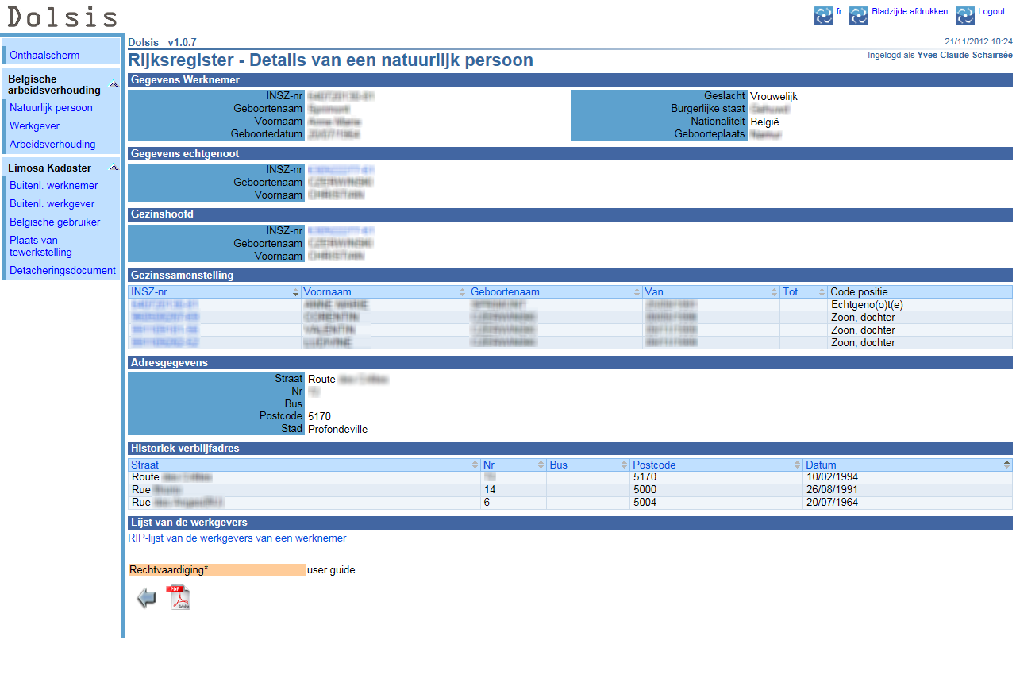
Task: Click België value next to Nationaliteit
Action: click(764, 122)
